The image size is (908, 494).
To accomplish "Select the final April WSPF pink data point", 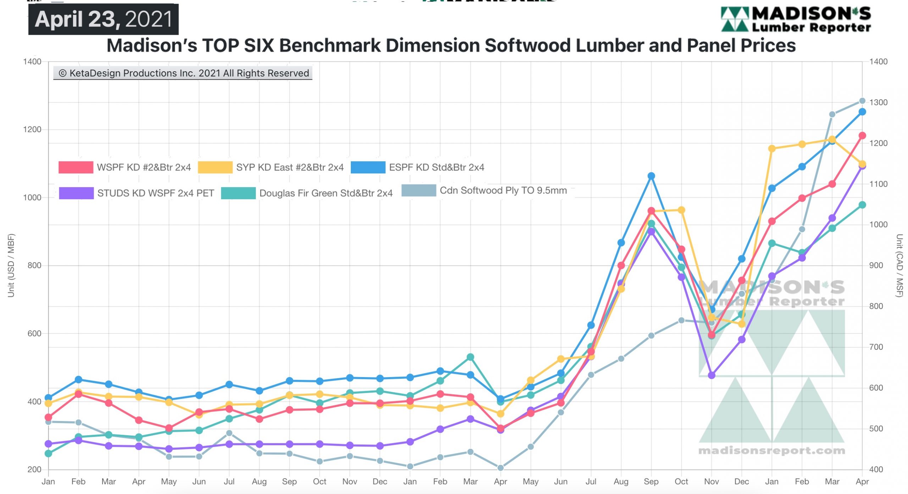I will pos(862,136).
